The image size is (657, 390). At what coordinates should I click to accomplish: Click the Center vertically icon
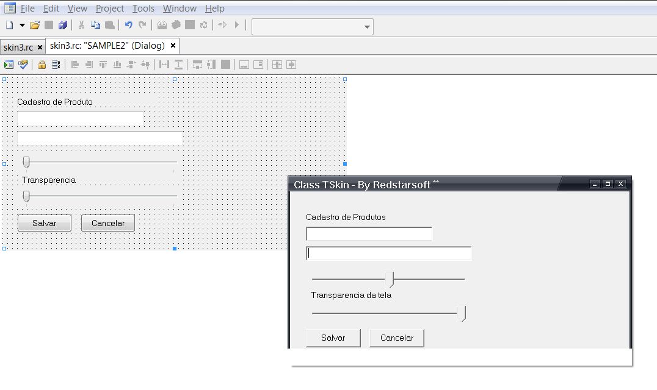pos(131,65)
